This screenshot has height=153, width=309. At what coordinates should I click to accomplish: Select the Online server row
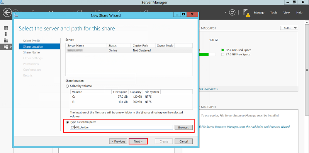coord(129,50)
